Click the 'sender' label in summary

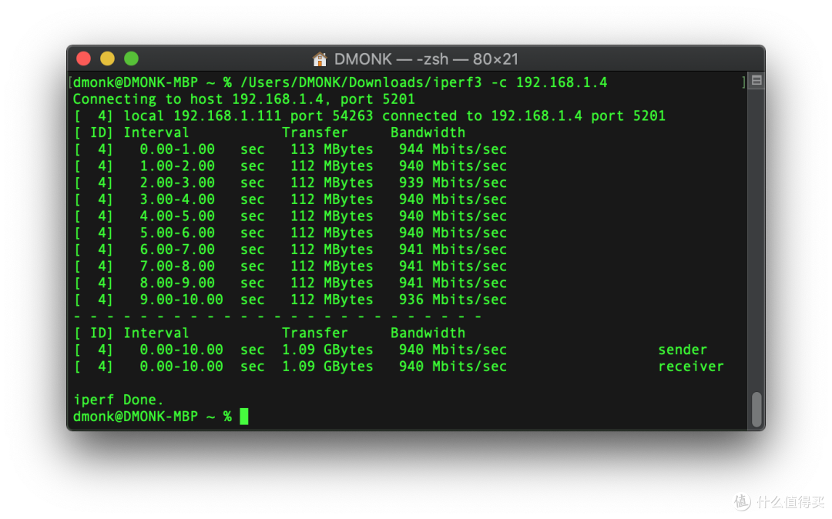coord(683,350)
